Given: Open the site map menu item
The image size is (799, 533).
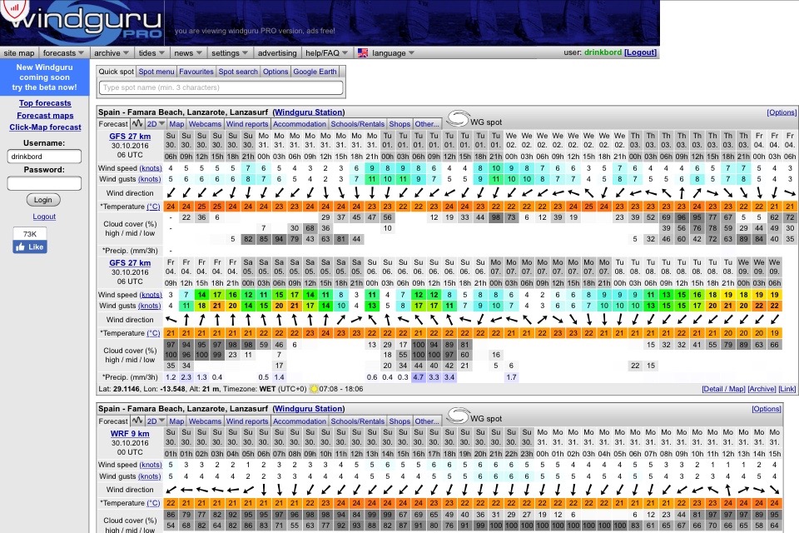Looking at the screenshot, I should (19, 53).
